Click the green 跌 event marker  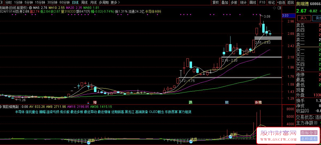point(191,102)
